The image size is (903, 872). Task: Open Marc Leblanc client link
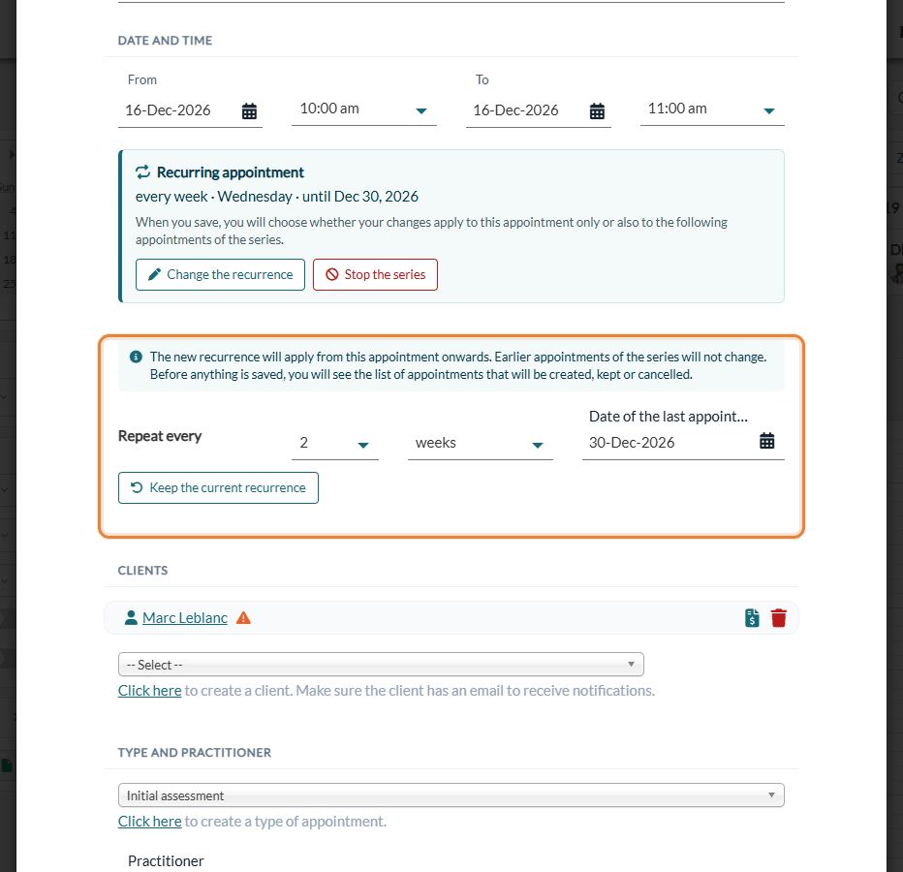click(185, 617)
